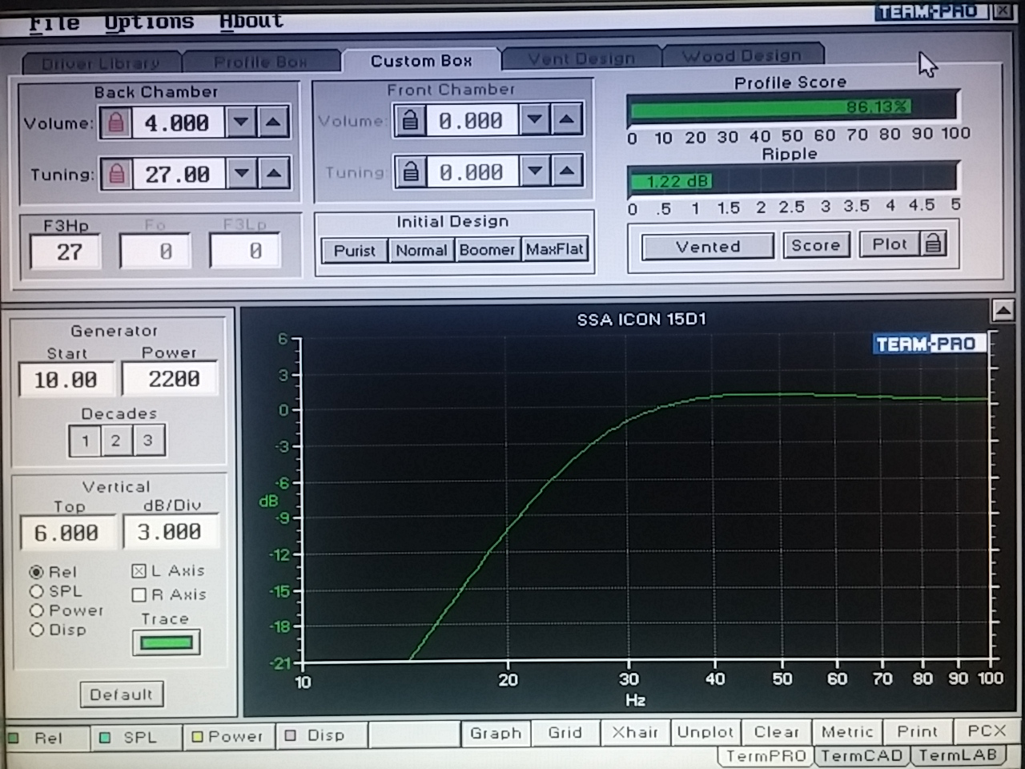Switch to the TermCAD module tab
Viewport: 1025px width, 769px height.
[x=862, y=755]
